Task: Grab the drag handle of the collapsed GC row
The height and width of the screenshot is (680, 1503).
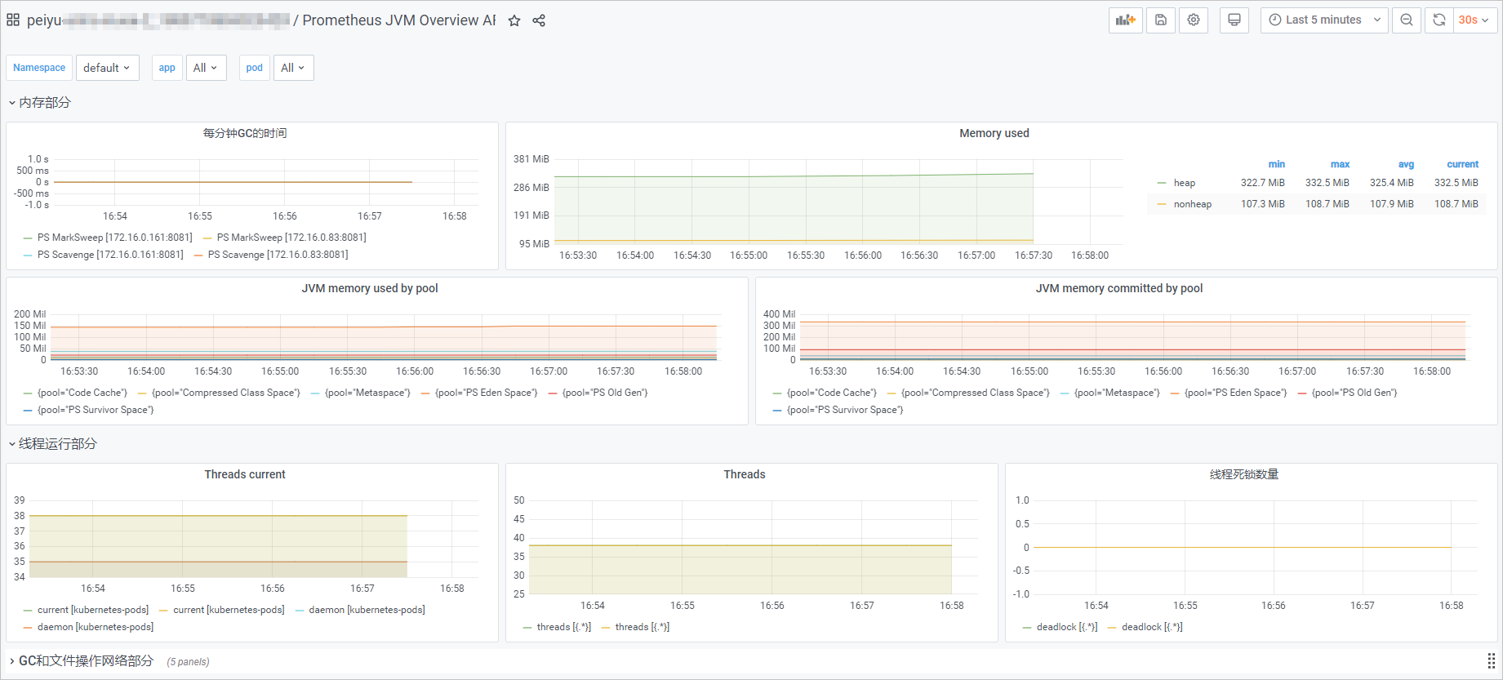Action: 1491,661
